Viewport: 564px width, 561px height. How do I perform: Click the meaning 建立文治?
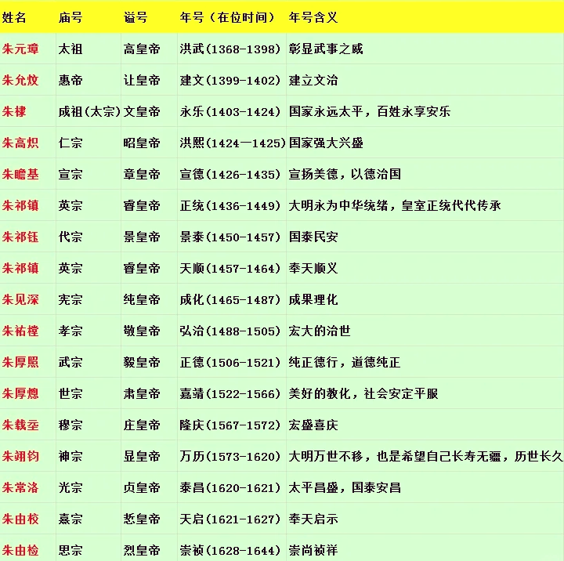pos(313,80)
